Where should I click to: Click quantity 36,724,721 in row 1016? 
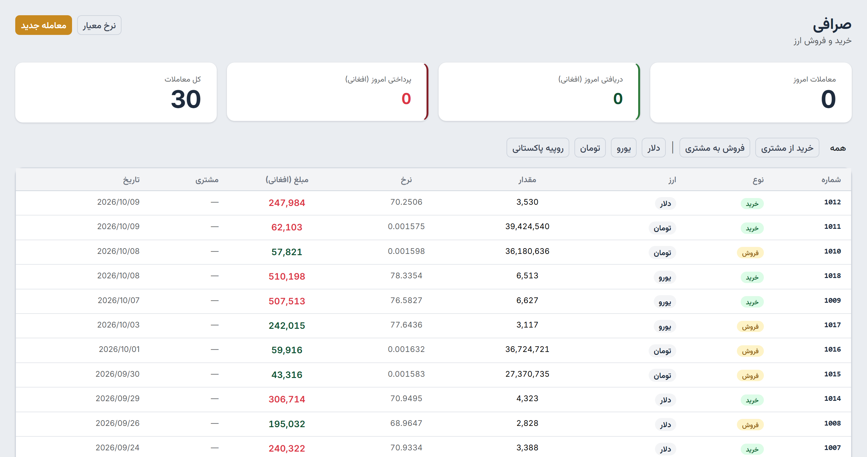527,349
